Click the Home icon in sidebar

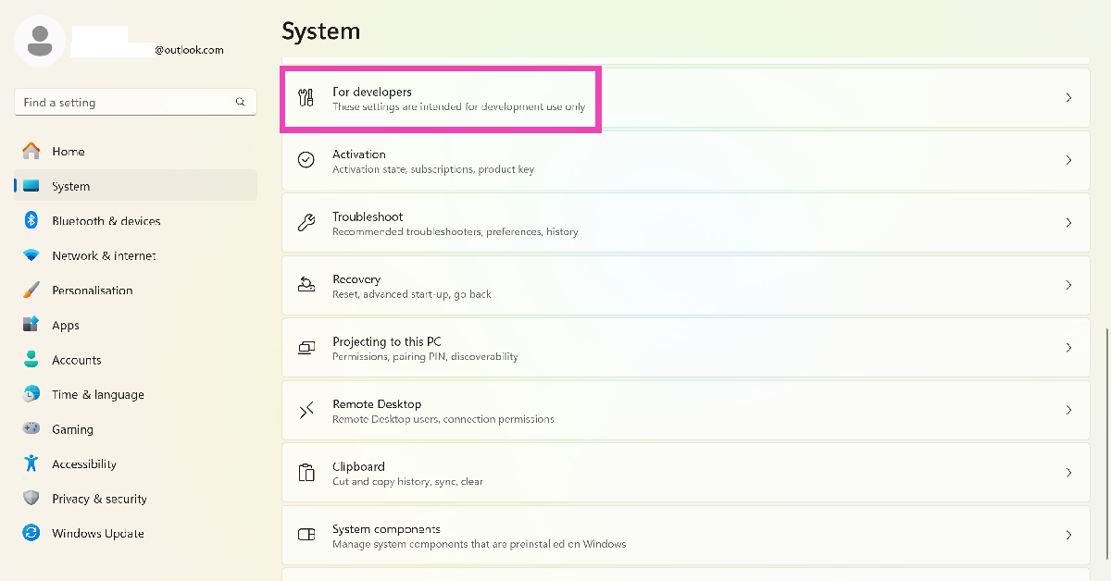pos(31,151)
